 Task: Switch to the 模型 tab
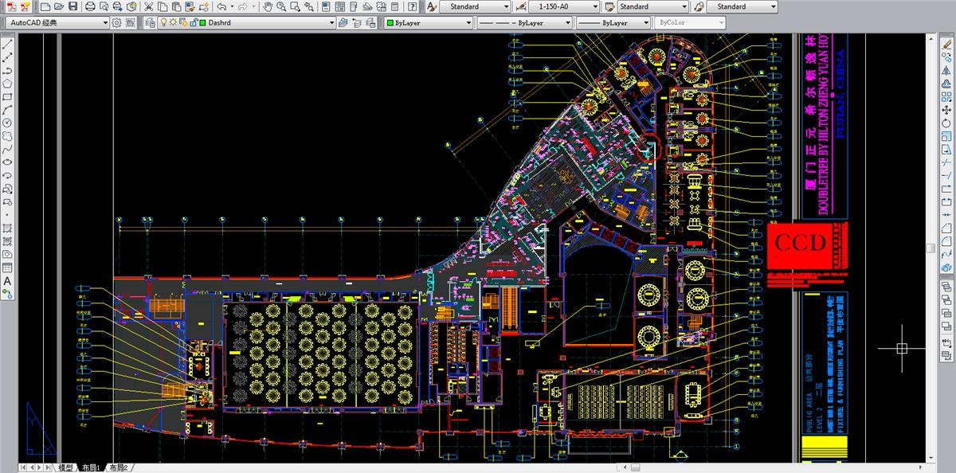(65, 467)
